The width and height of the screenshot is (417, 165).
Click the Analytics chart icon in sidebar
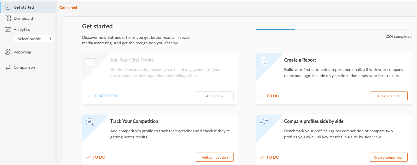tap(8, 29)
